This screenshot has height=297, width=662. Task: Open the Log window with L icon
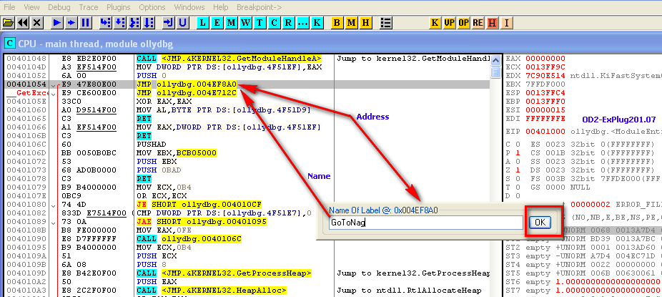point(202,23)
